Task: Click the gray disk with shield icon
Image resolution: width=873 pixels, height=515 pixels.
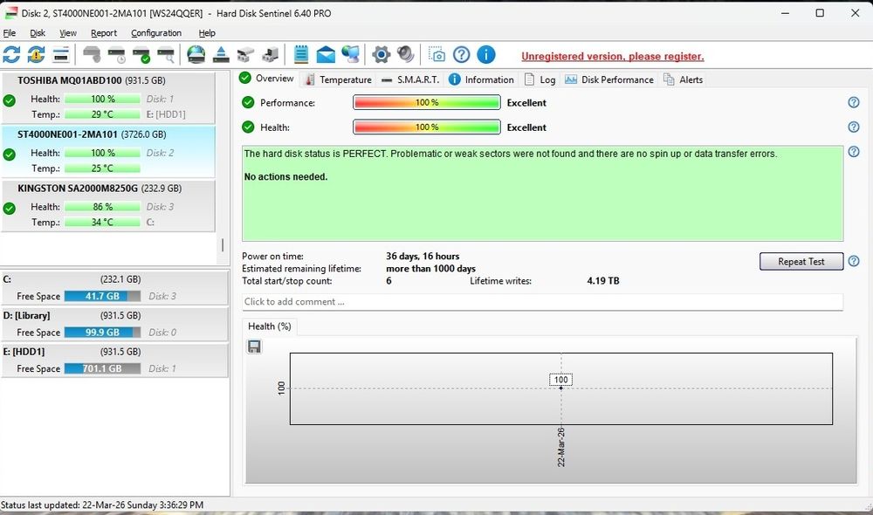Action: (92, 55)
